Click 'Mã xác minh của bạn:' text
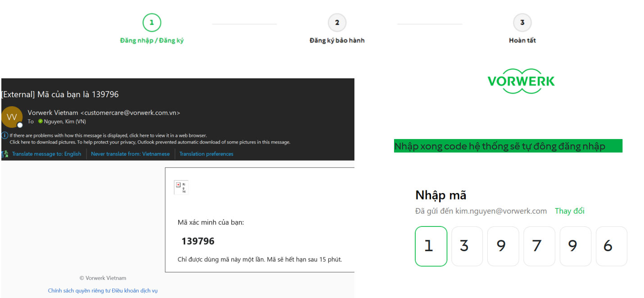Screen dimensions: 644x298 tap(211, 222)
